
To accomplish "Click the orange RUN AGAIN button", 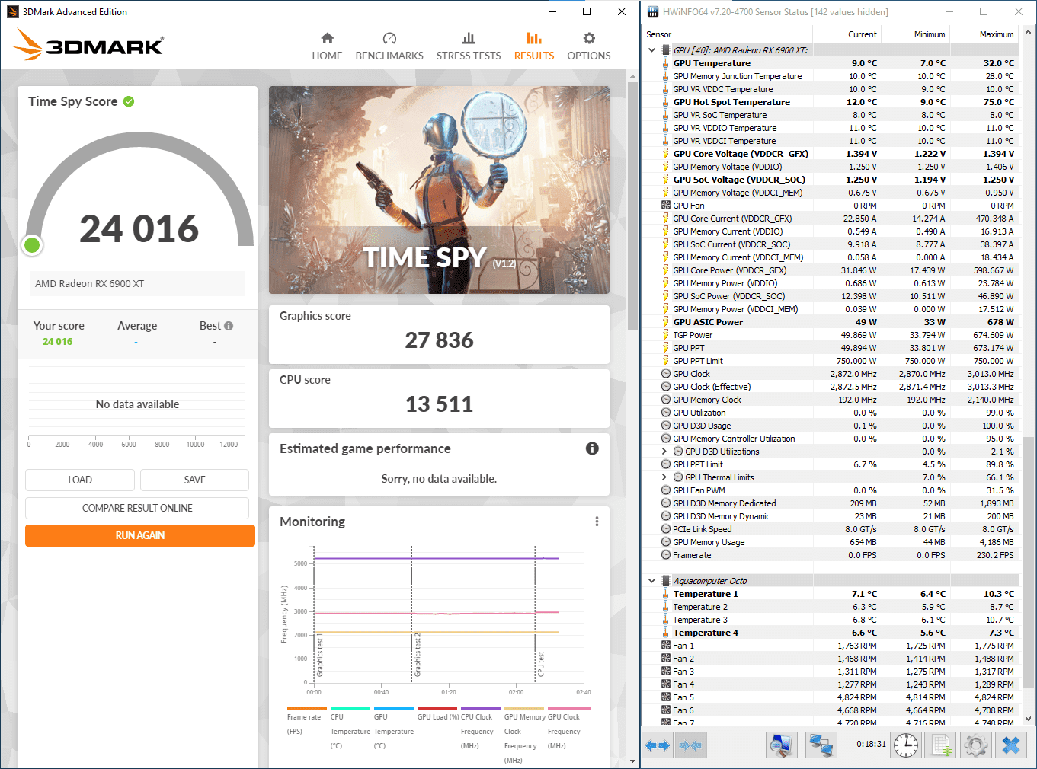I will point(140,535).
